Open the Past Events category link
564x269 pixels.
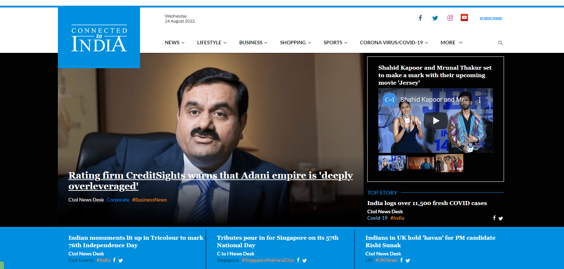coord(81,260)
